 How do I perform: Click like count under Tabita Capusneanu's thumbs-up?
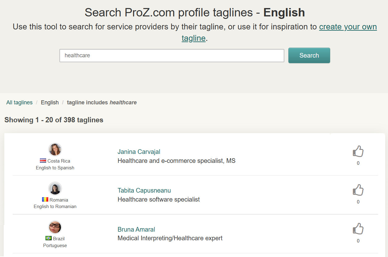pyautogui.click(x=358, y=202)
